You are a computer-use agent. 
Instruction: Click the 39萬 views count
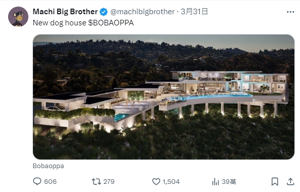[229, 182]
